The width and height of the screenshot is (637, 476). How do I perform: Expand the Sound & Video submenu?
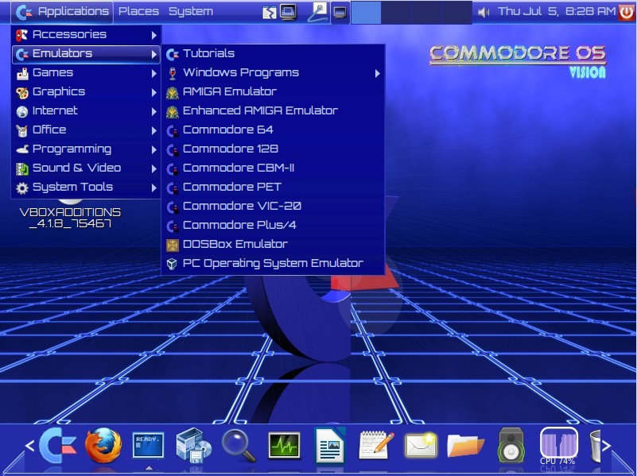click(86, 168)
